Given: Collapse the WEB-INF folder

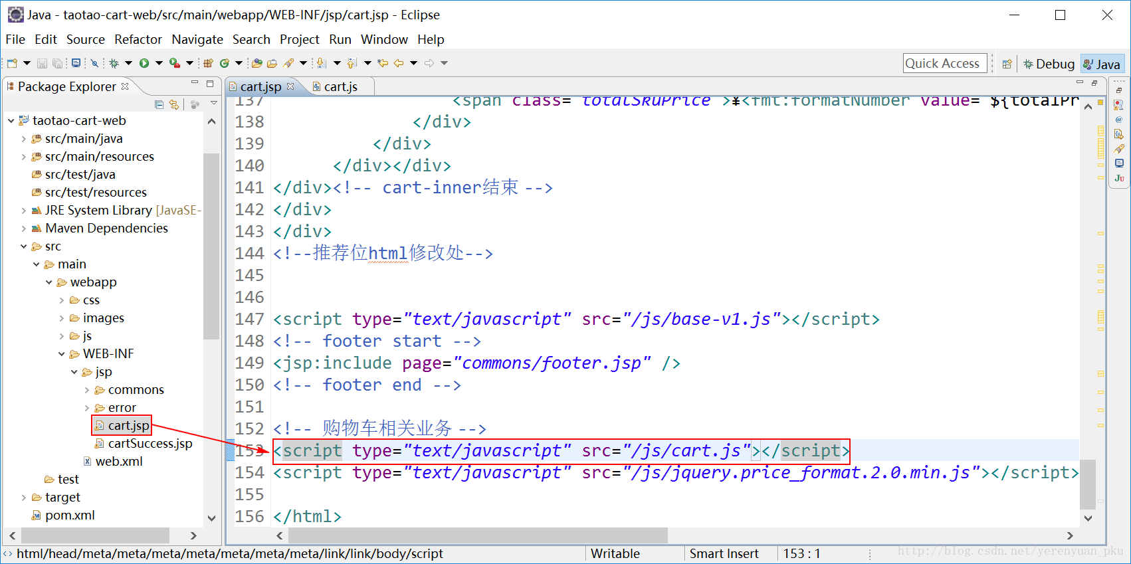Looking at the screenshot, I should click(x=62, y=354).
